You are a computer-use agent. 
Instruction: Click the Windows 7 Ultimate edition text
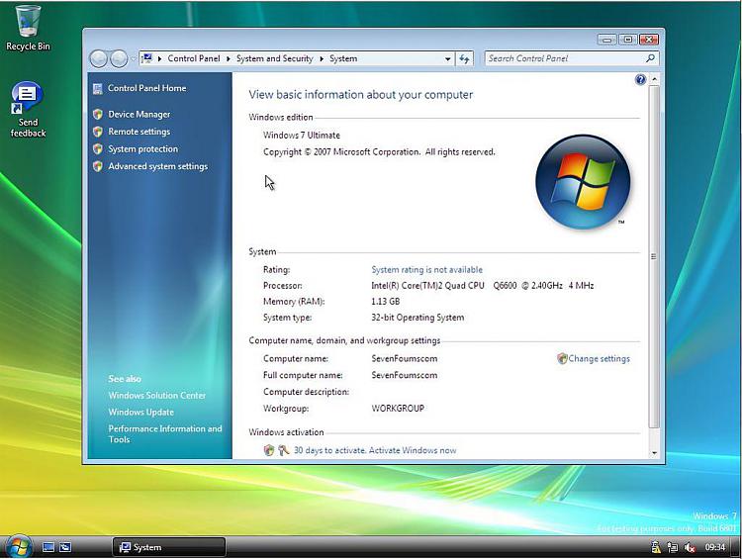coord(302,136)
